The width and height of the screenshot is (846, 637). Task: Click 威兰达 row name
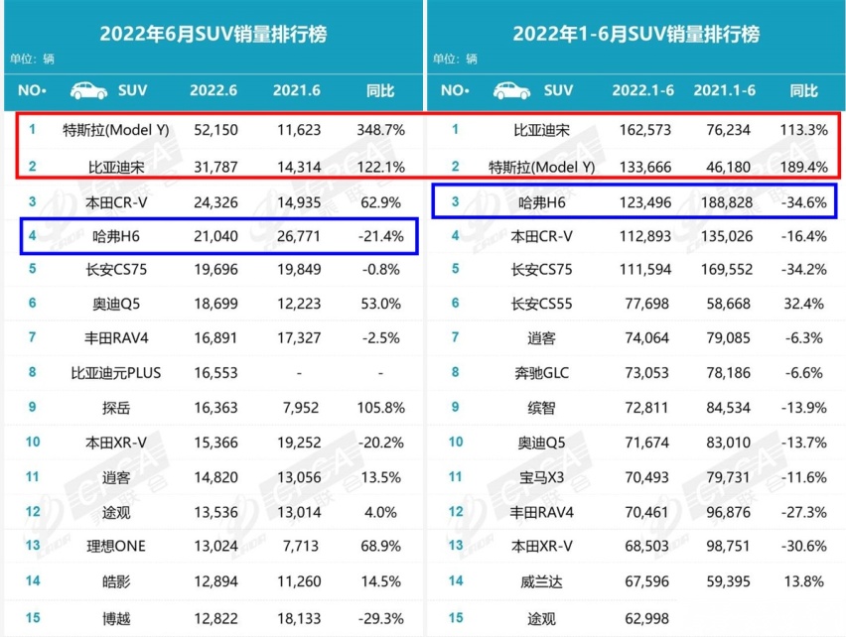point(541,581)
